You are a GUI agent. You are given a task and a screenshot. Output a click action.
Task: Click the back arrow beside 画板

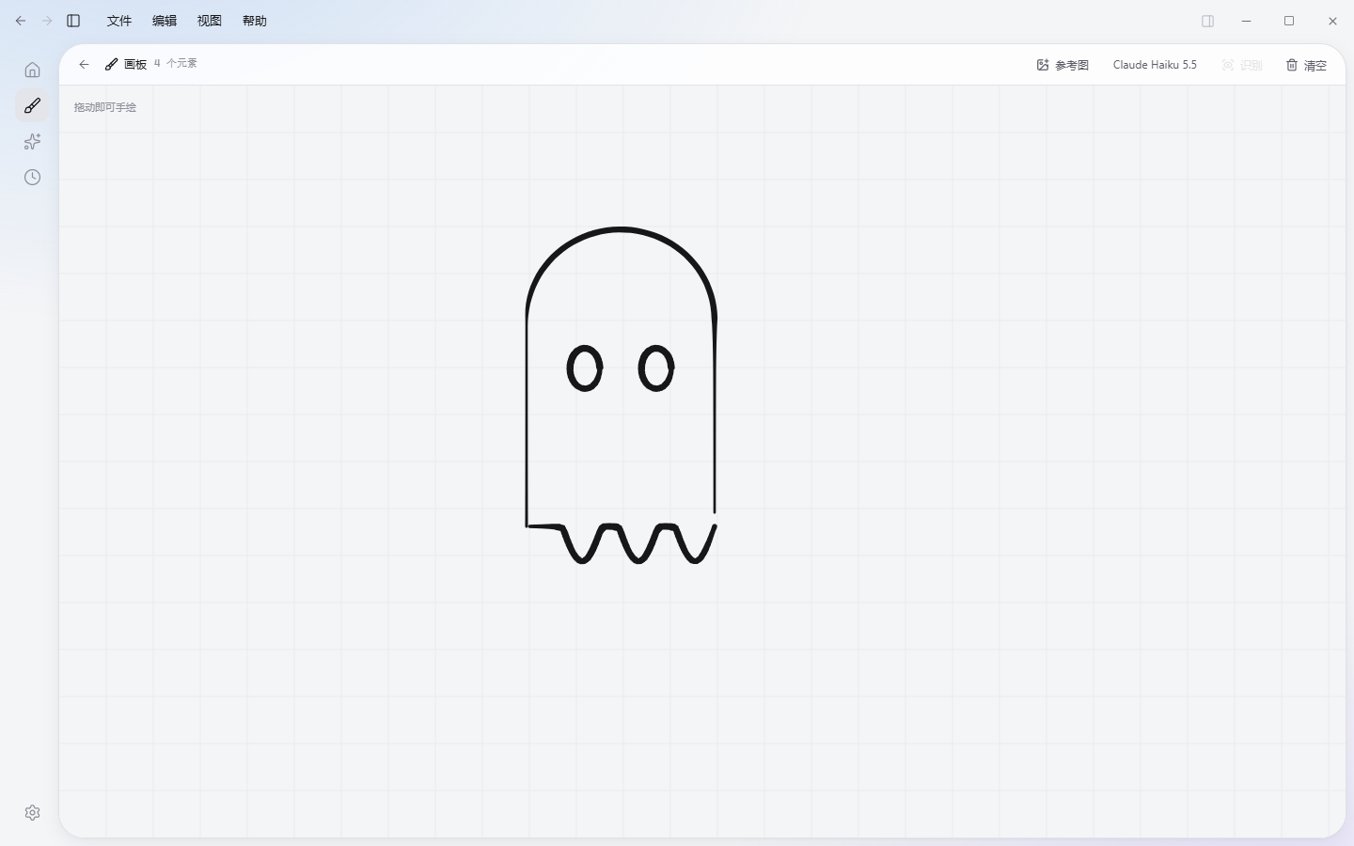tap(84, 64)
